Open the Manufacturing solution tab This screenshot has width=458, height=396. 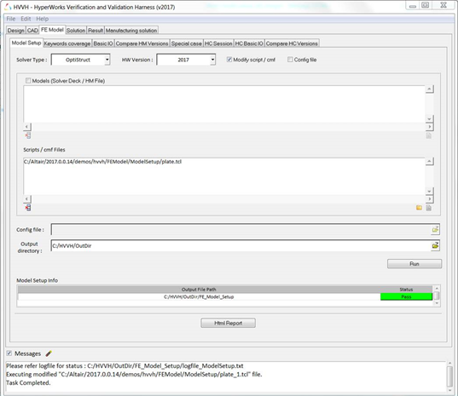[131, 31]
